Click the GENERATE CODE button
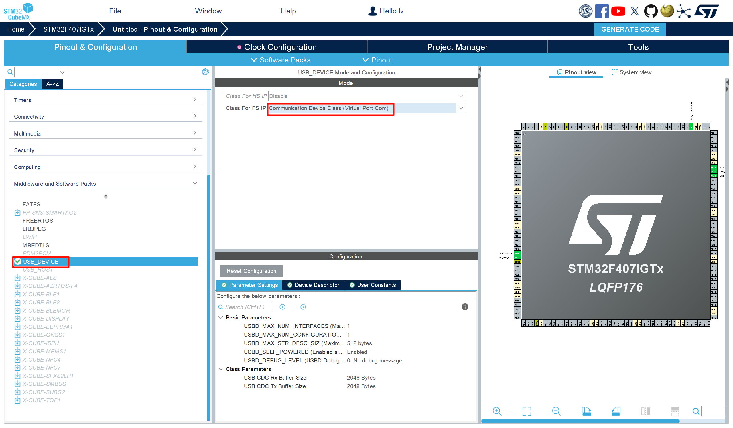This screenshot has width=733, height=428. [x=630, y=29]
